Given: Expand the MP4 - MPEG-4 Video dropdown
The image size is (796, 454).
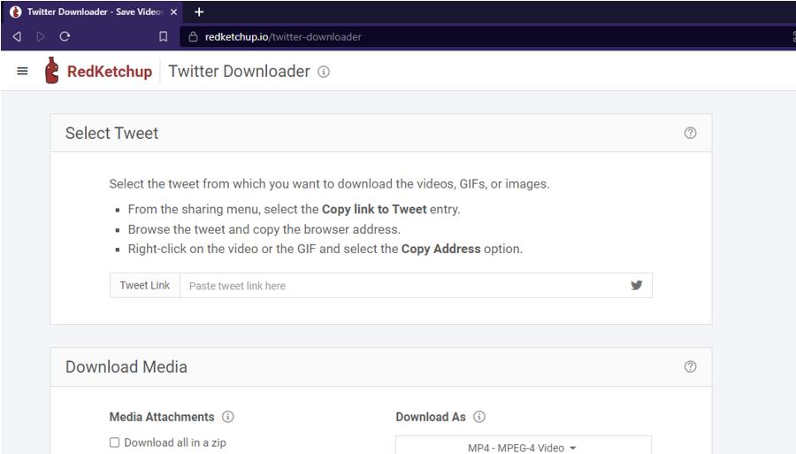Looking at the screenshot, I should pyautogui.click(x=523, y=446).
